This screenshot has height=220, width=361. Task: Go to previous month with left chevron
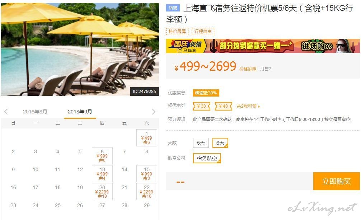(6, 112)
